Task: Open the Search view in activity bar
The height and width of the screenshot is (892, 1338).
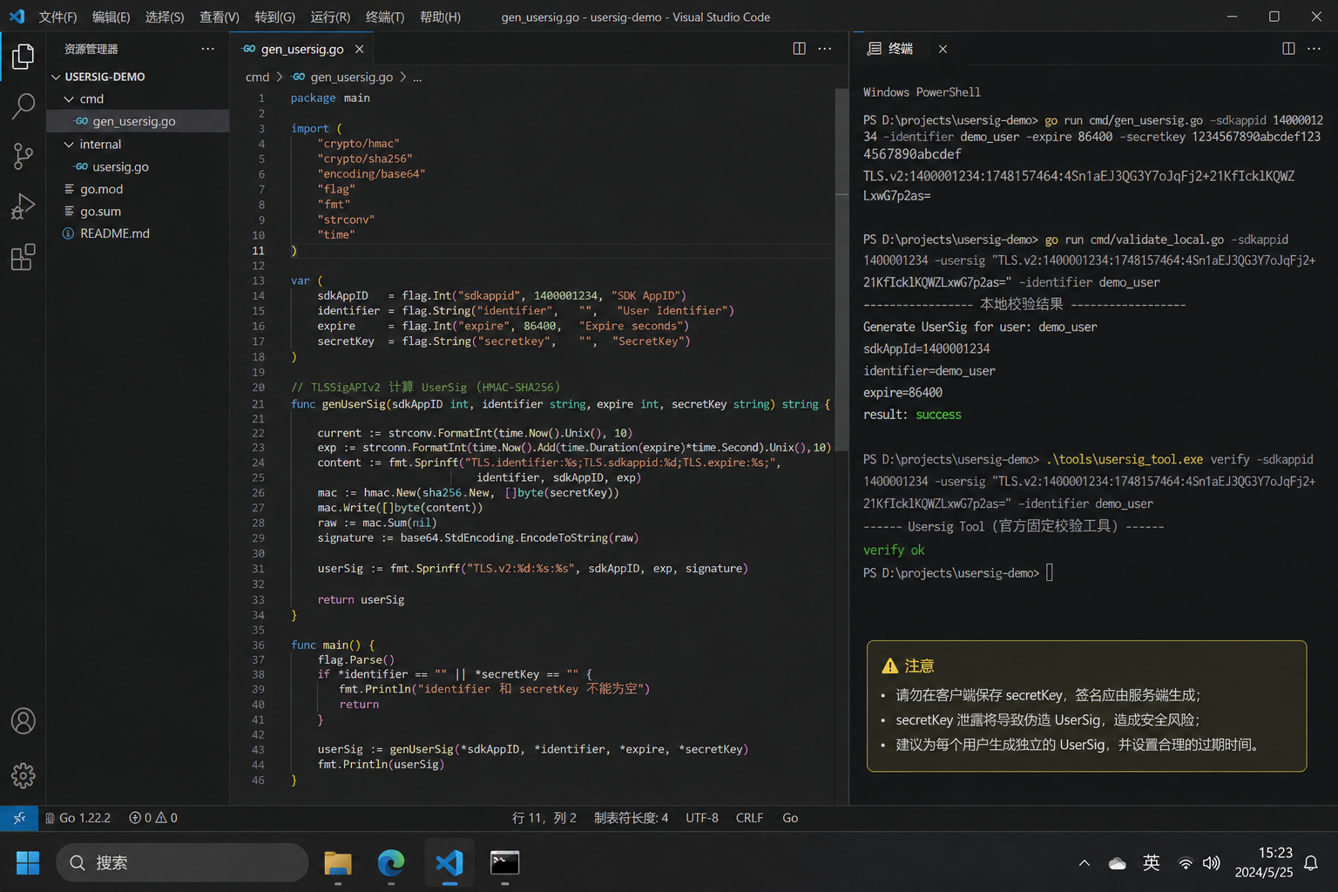Action: [24, 106]
